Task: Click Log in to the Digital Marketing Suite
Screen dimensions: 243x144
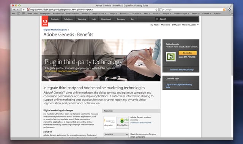Action: click(179, 86)
